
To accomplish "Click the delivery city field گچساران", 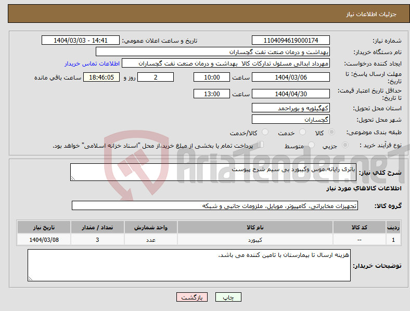I will (291, 119).
